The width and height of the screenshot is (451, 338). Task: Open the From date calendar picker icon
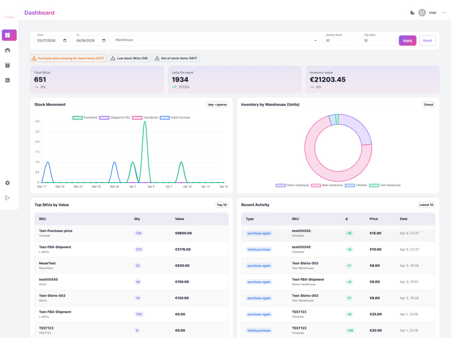pos(64,41)
